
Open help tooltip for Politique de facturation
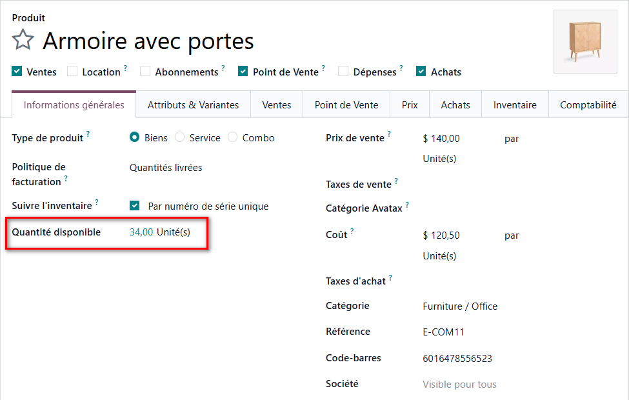[66, 178]
